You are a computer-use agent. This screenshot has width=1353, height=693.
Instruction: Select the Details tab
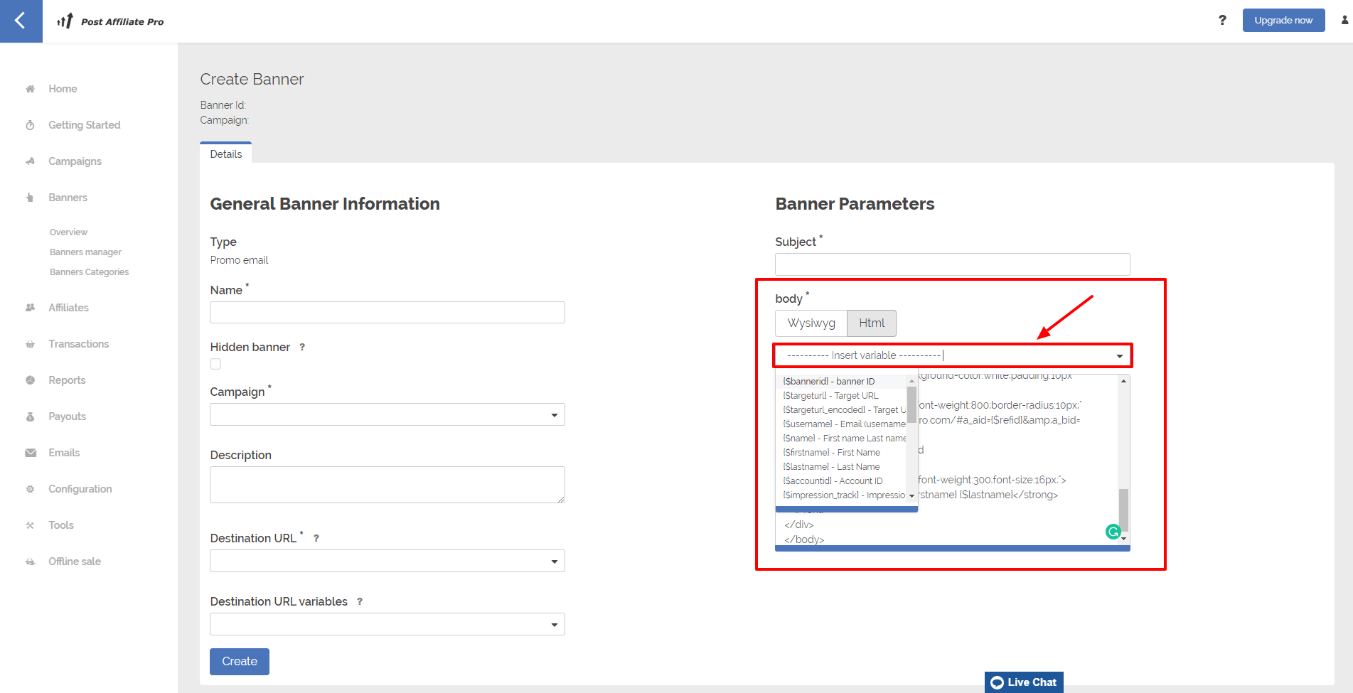(226, 154)
